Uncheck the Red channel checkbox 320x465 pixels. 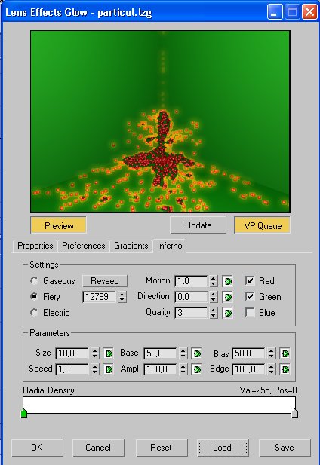(250, 280)
